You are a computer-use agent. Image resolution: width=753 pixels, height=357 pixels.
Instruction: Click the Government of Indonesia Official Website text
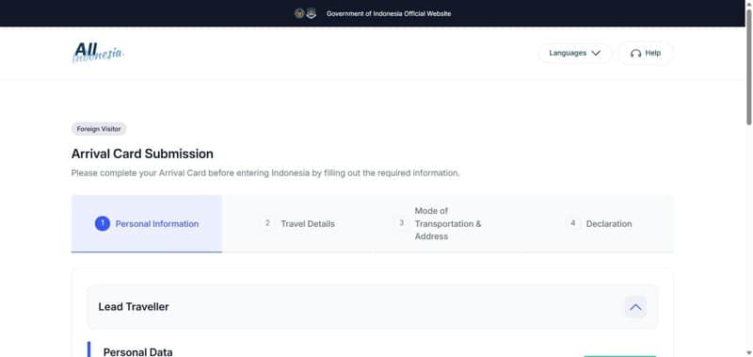tap(389, 13)
